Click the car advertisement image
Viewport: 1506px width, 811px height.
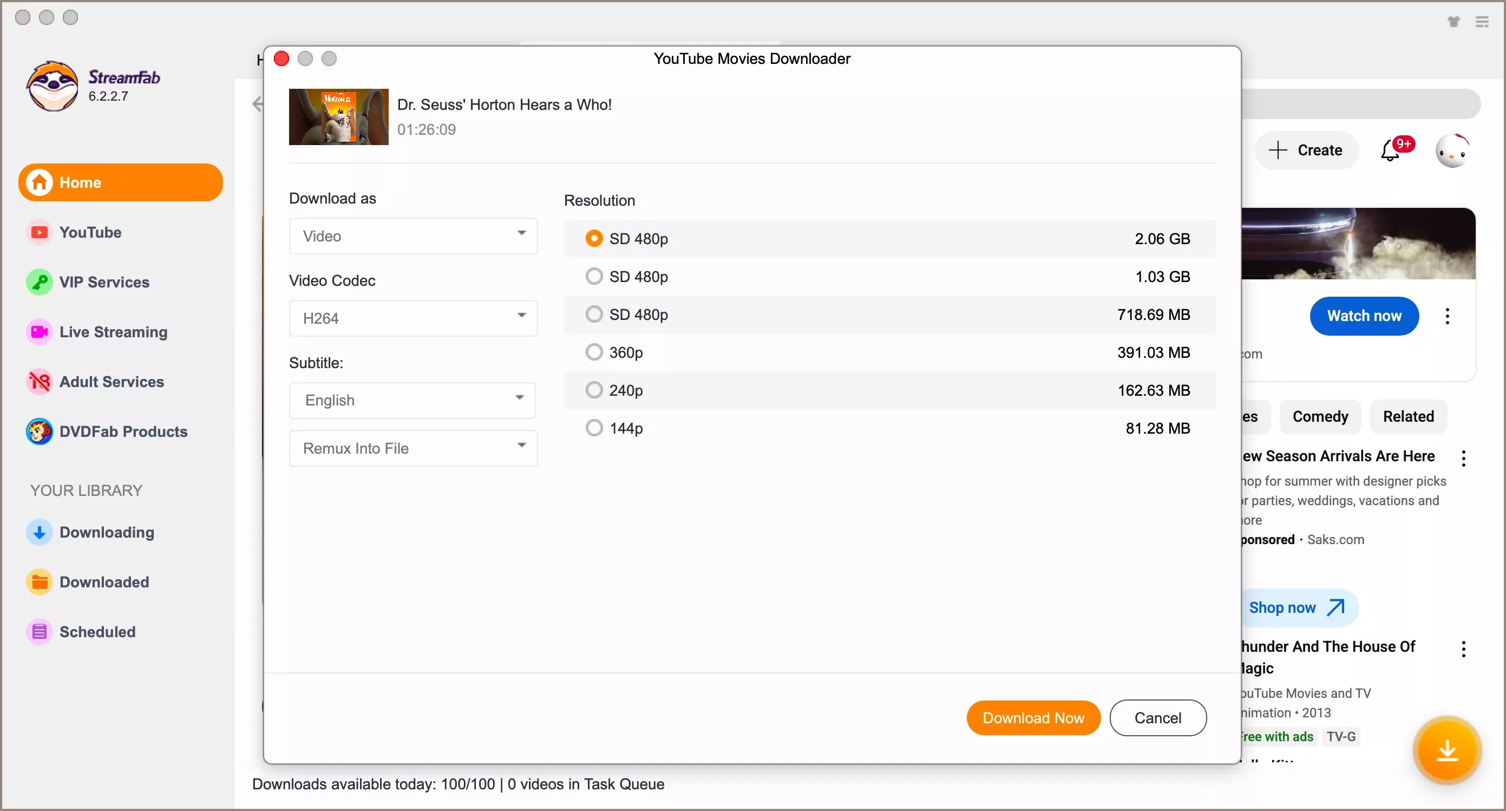point(1358,243)
